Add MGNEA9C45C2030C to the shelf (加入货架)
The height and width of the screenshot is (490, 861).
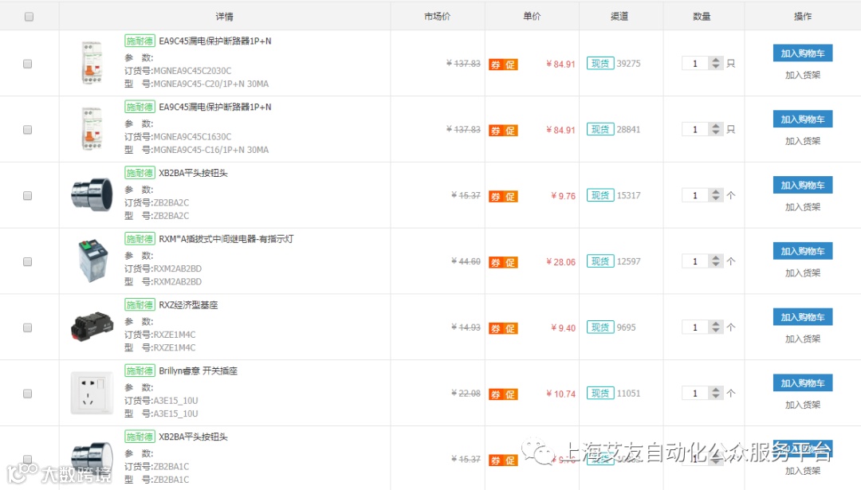coord(802,75)
